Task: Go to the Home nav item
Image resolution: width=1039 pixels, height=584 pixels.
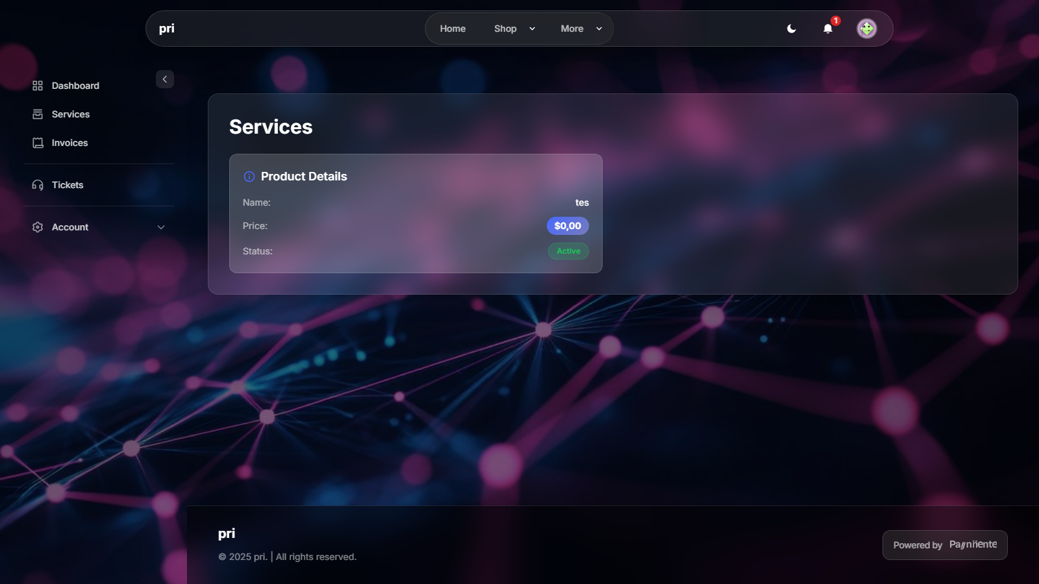Action: pos(453,29)
